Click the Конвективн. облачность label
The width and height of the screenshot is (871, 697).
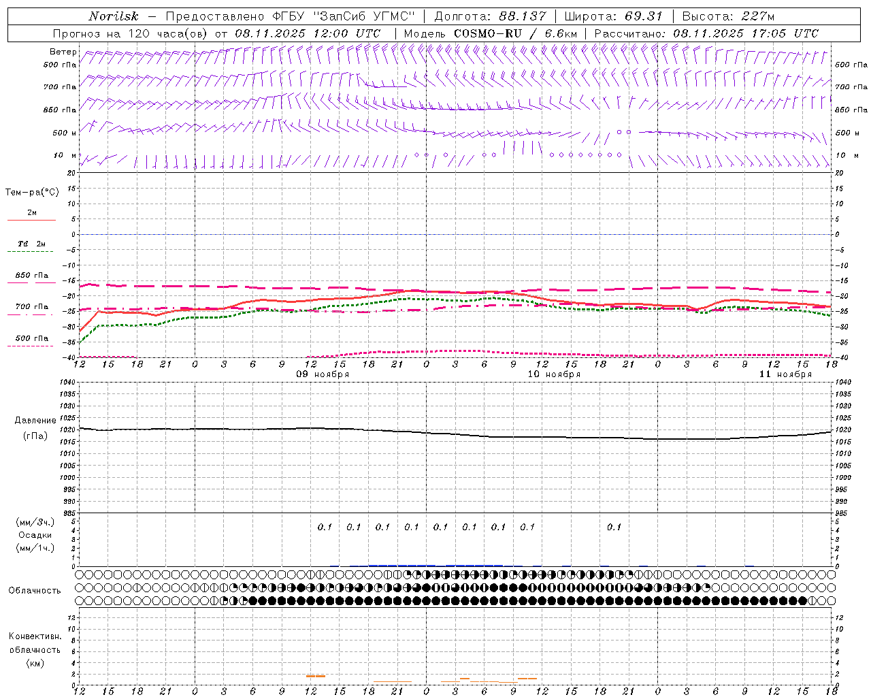pos(35,649)
